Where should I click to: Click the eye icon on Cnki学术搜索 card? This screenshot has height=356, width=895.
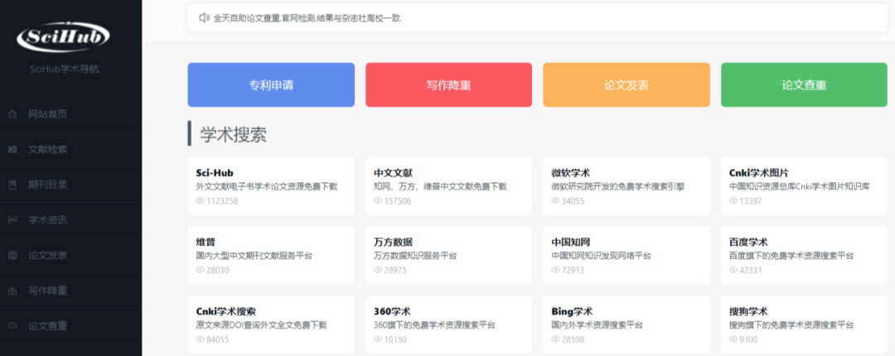[201, 339]
